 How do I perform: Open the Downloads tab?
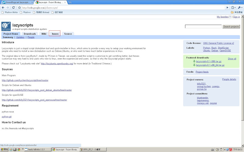point(30,34)
